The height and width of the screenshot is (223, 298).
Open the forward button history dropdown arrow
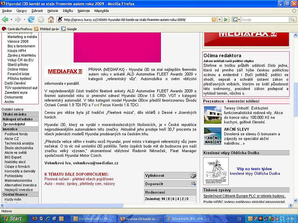pos(24,20)
